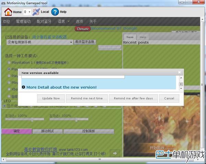Open the 没有检测到手柄 device dropdown
Viewport: 206px width, 164px height.
(40, 42)
